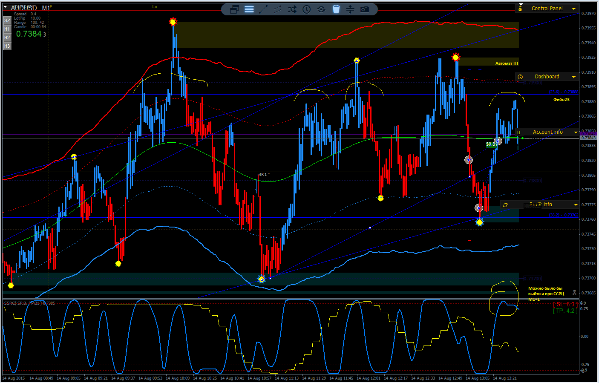Click the Profit info panel label
The width and height of the screenshot is (599, 383).
point(541,204)
